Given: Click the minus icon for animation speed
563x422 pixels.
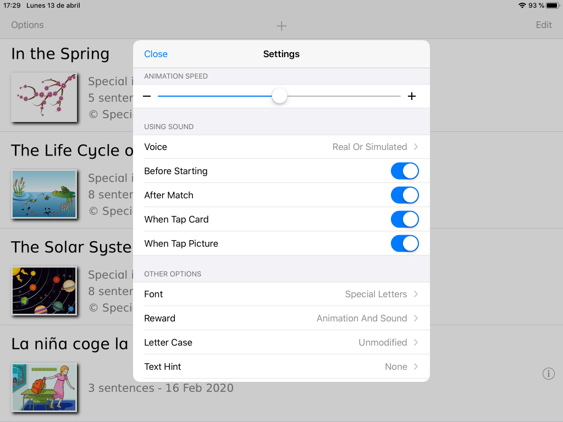Looking at the screenshot, I should pyautogui.click(x=147, y=97).
